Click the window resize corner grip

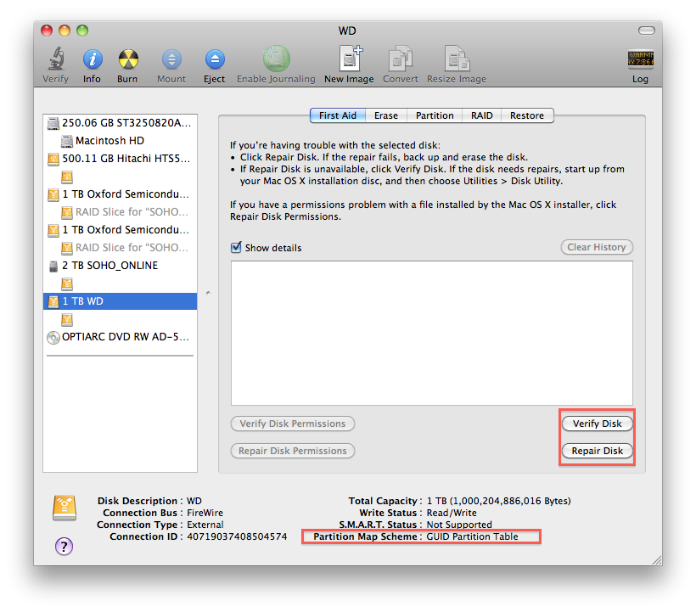click(657, 560)
